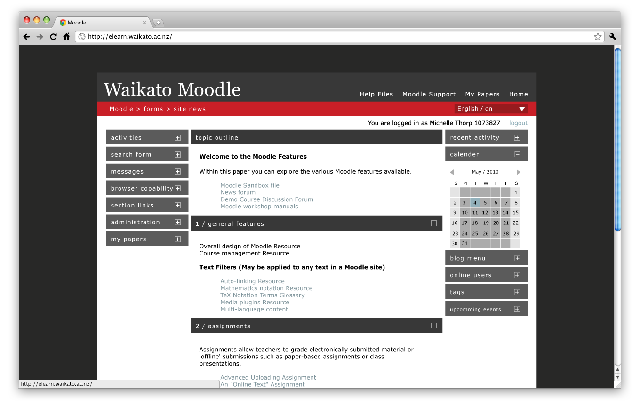Click the address bar URL field

click(x=339, y=37)
